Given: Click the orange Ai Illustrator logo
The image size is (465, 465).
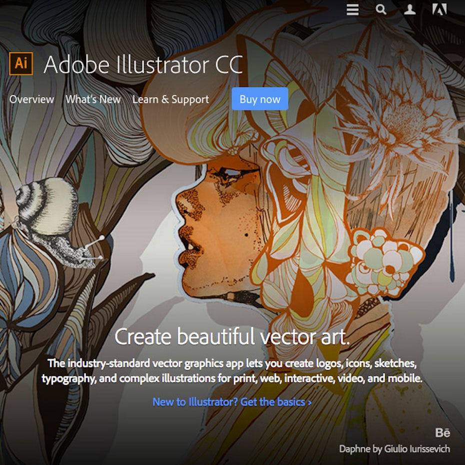Looking at the screenshot, I should [x=21, y=63].
